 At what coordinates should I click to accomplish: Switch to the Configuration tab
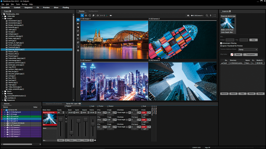pyautogui.click(x=93, y=11)
